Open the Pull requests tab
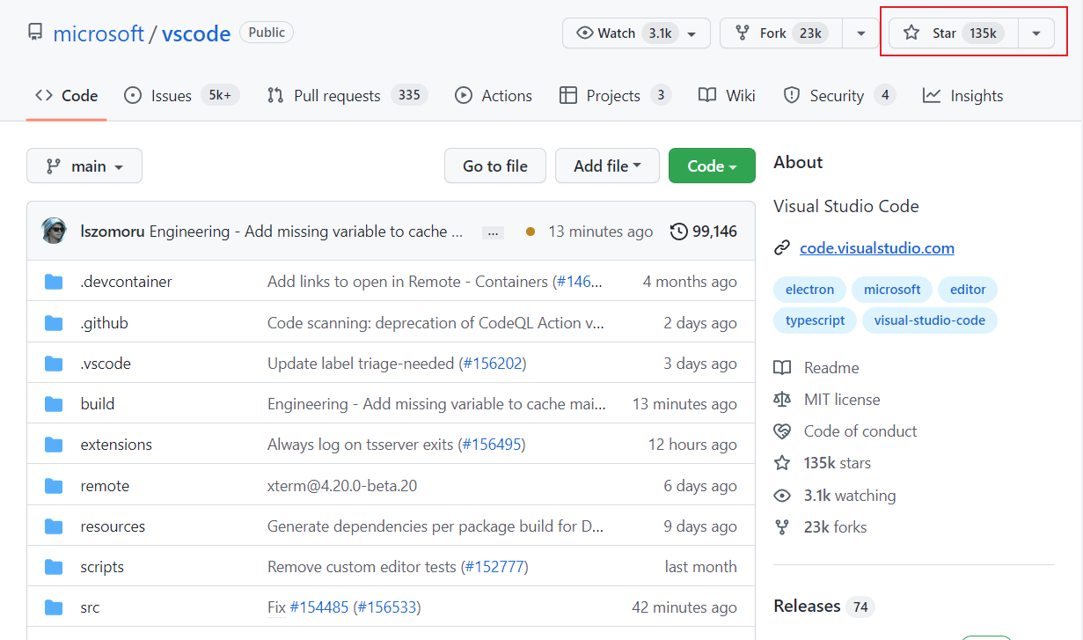Screen dimensions: 1083x640 coord(347,96)
